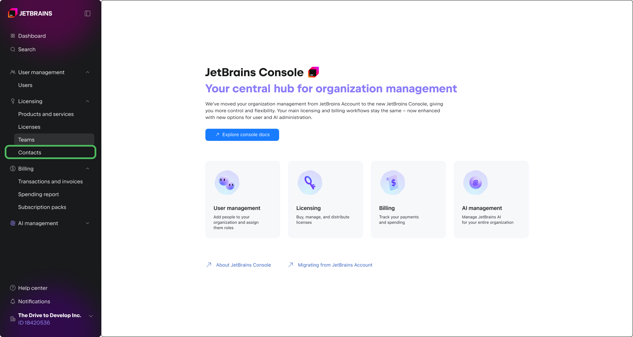Click the Billing dollar card icon

393,183
